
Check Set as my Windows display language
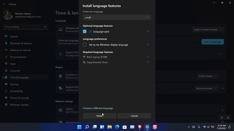click(84, 44)
